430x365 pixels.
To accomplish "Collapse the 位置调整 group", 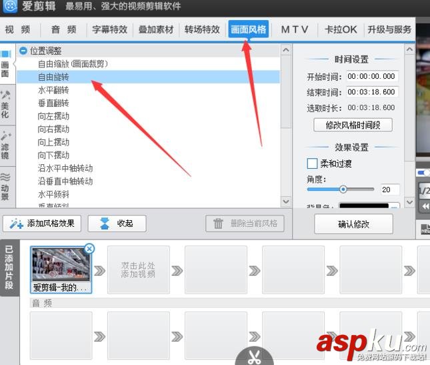I will click(x=23, y=51).
